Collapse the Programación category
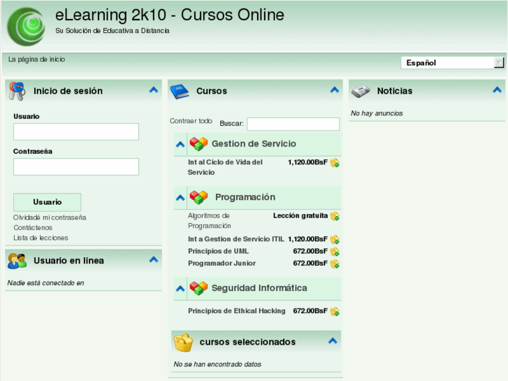The image size is (508, 381). [x=180, y=198]
